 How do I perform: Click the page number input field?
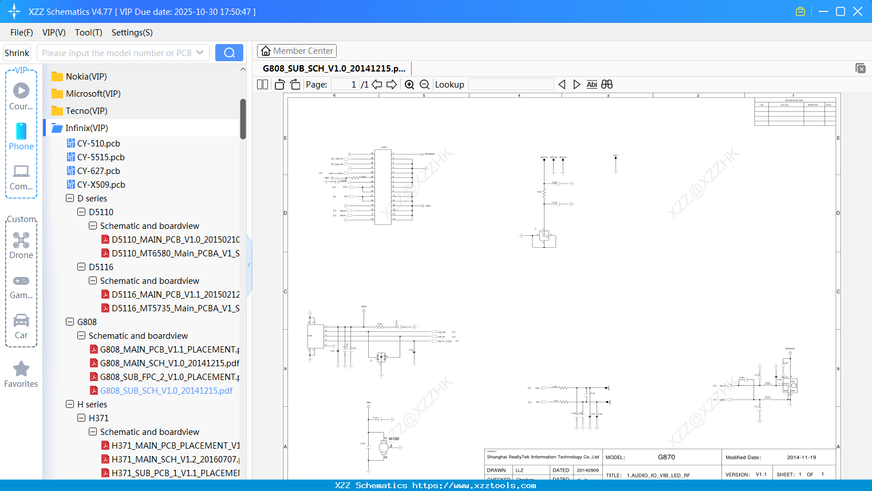click(x=344, y=84)
